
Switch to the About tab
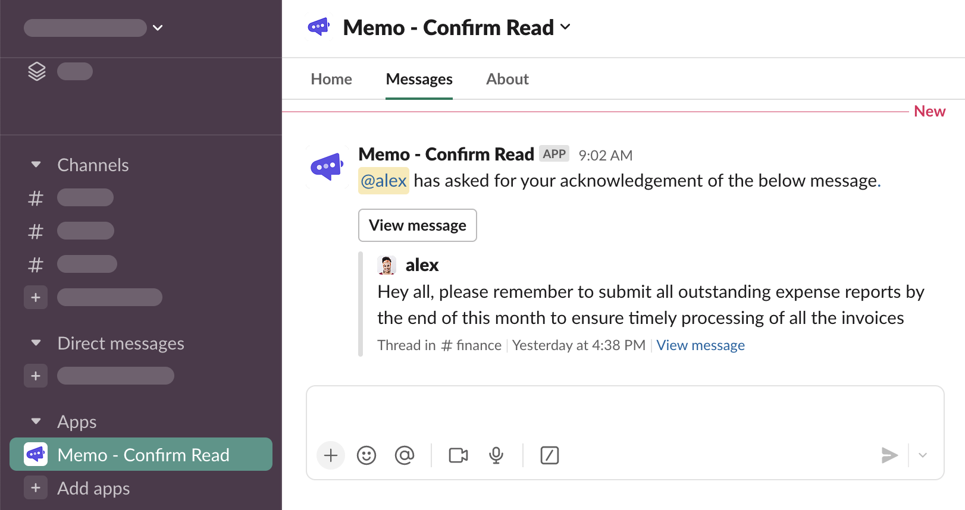[507, 79]
